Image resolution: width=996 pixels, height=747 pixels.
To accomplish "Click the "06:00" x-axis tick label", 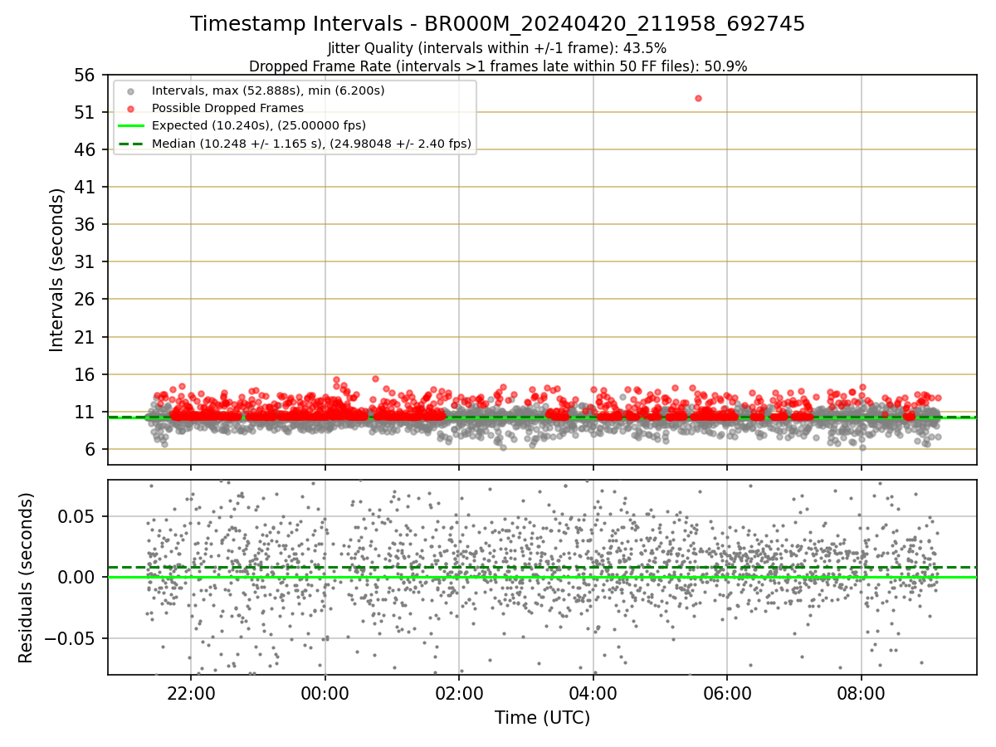I will coord(727,692).
